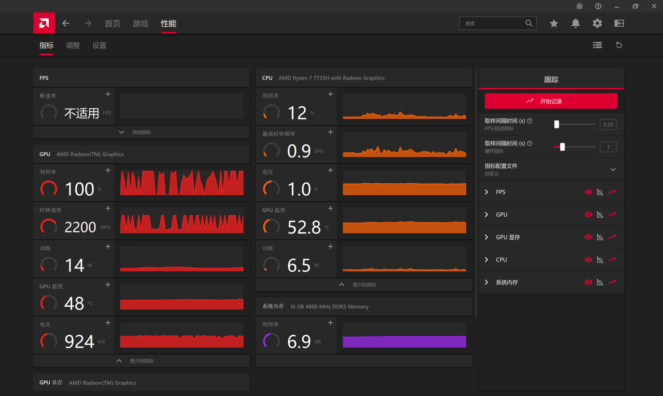663x396 pixels.
Task: Add CPU power 6.5 W plus
Action: [x=330, y=246]
